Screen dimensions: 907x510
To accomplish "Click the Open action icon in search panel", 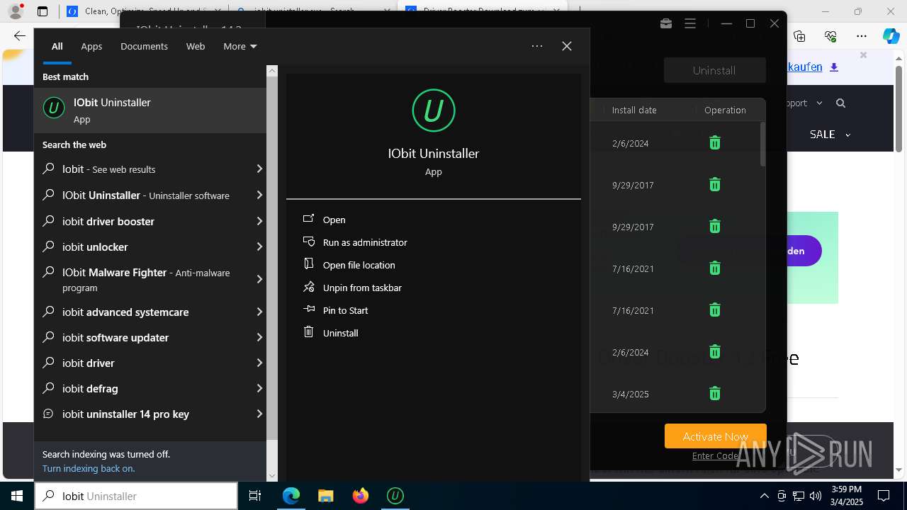I will (308, 219).
